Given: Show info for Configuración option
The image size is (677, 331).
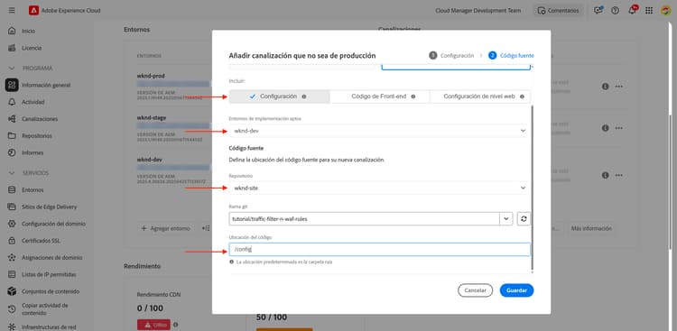Looking at the screenshot, I should [304, 97].
